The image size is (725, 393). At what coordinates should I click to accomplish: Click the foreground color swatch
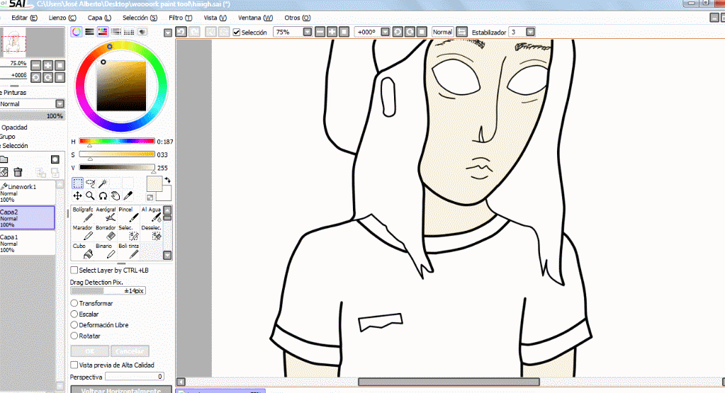coord(154,184)
